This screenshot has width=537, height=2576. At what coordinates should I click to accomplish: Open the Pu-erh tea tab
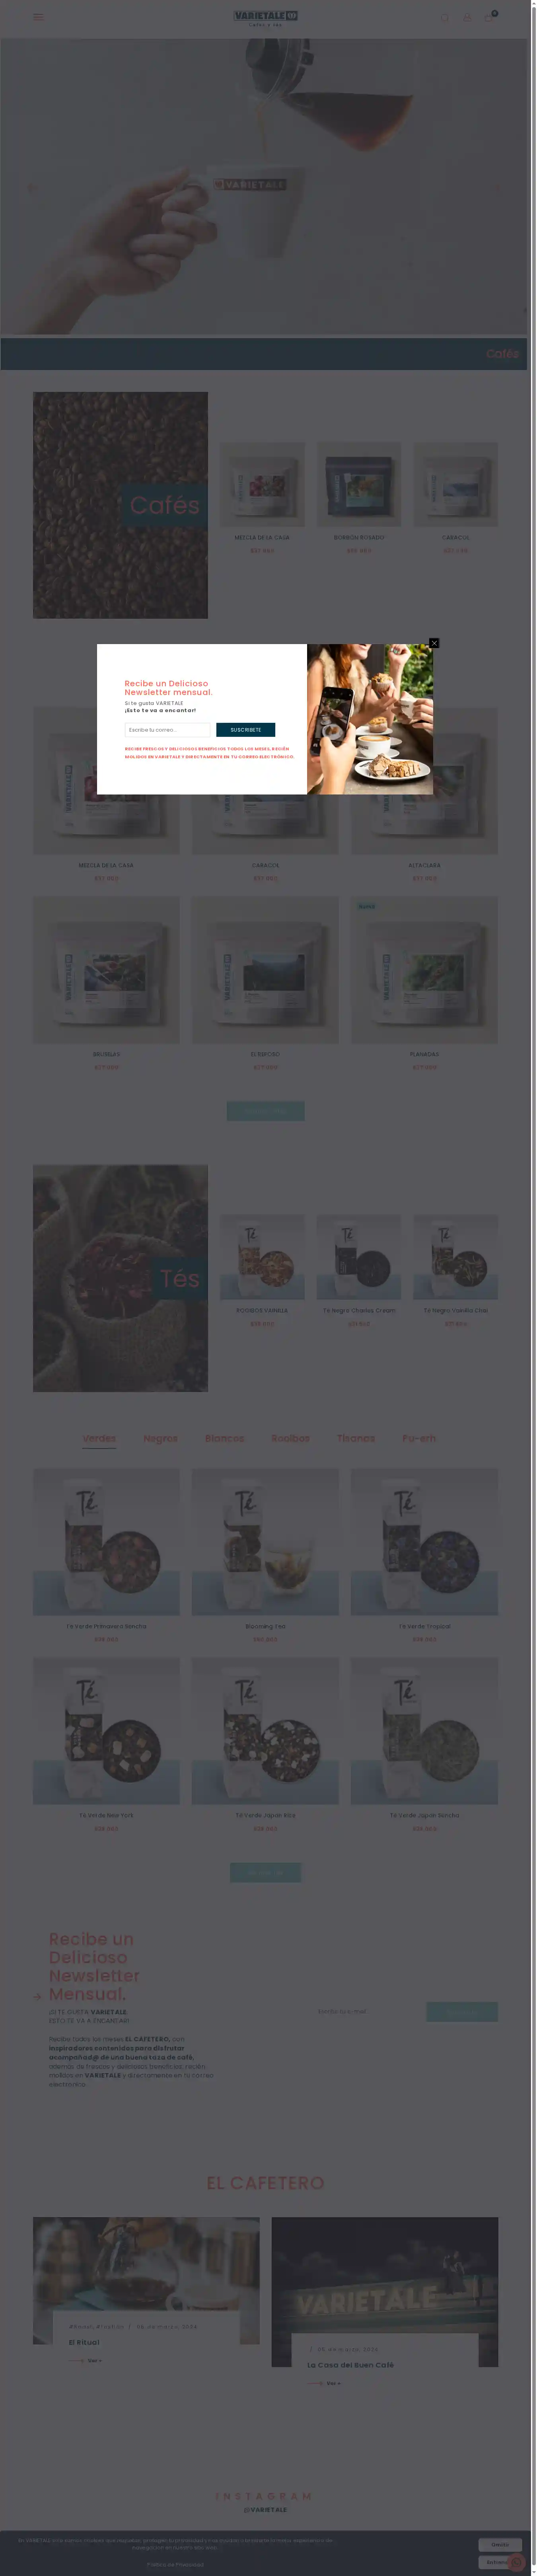coord(419,1438)
